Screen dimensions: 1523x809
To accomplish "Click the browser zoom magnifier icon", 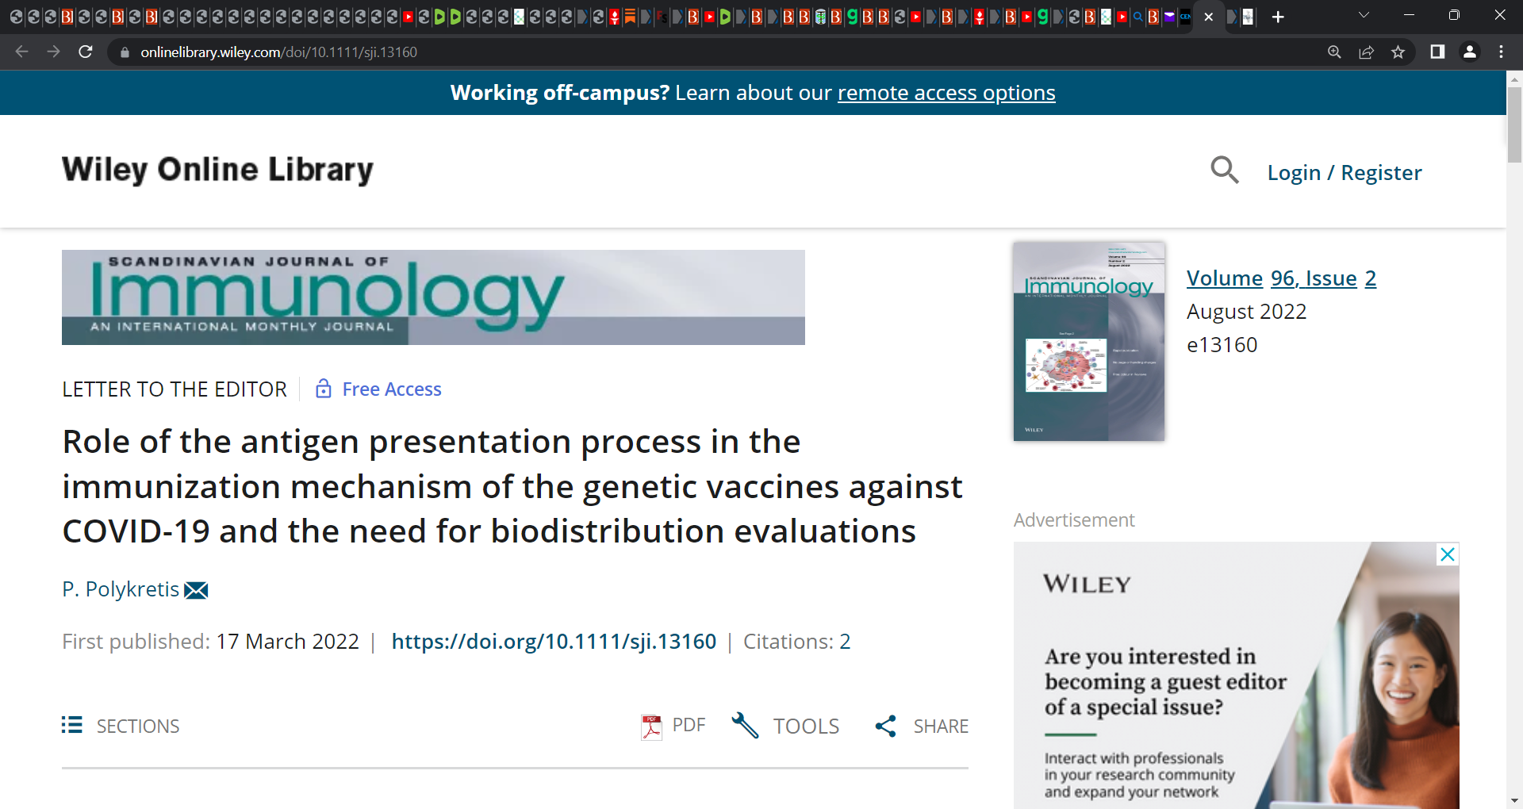I will [x=1334, y=52].
